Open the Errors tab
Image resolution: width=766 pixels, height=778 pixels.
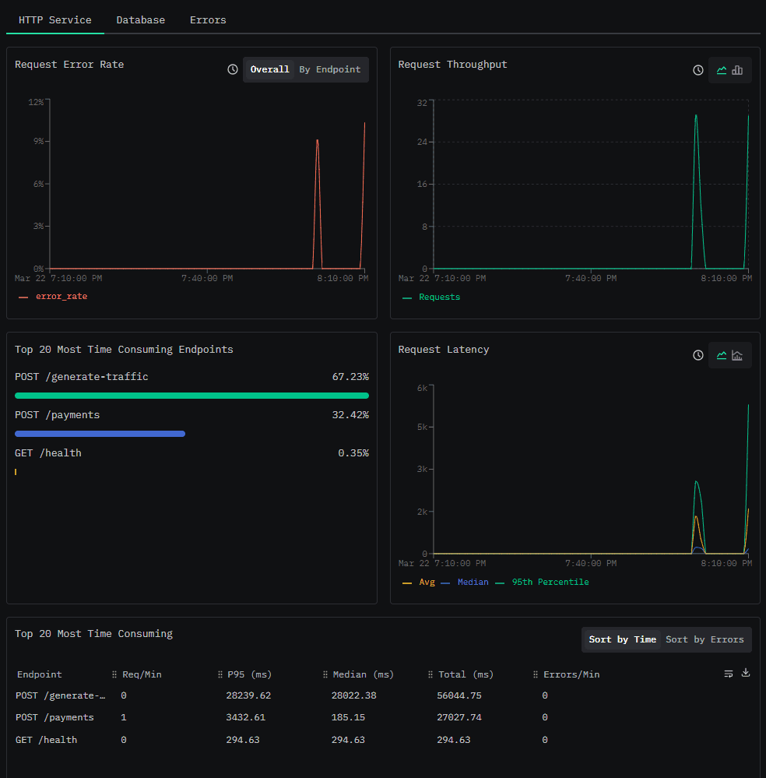(x=208, y=19)
